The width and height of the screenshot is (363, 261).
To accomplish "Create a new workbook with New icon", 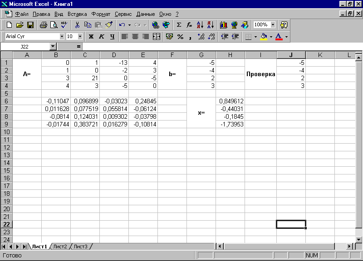I will 9,25.
